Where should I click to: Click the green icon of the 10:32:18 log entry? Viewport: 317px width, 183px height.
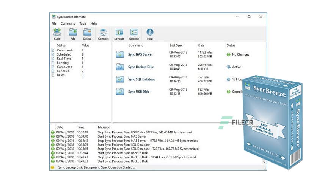(x=53, y=132)
